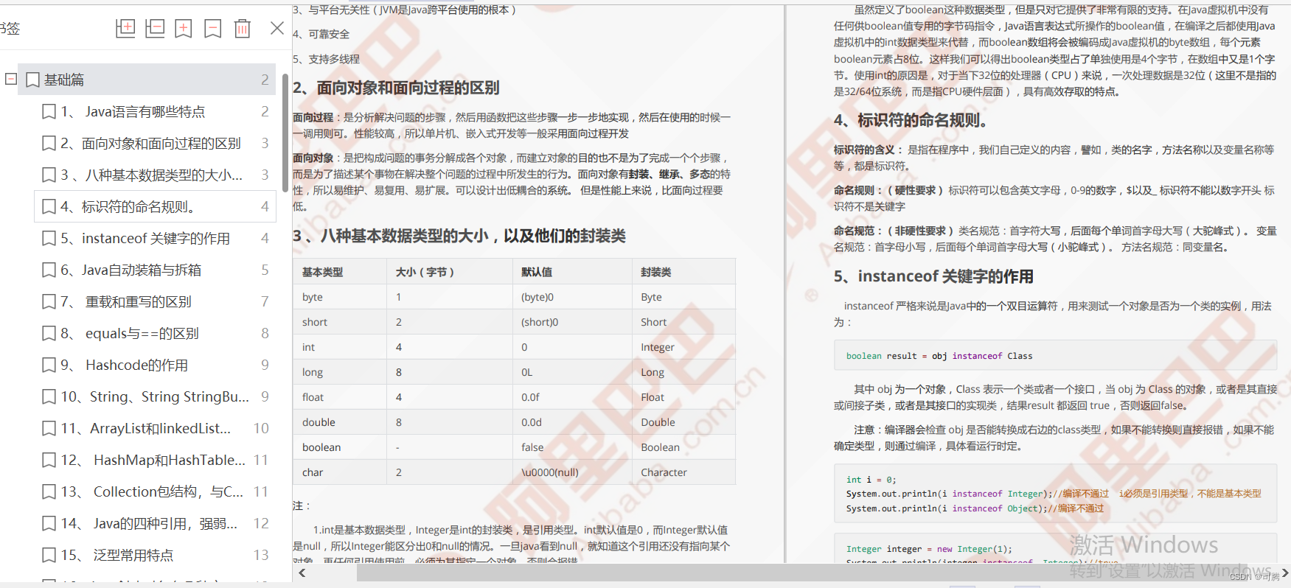
Task: Close the bookmarks panel
Action: tap(277, 28)
